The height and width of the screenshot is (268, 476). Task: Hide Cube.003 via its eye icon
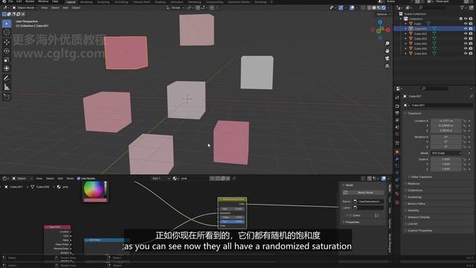pos(466,39)
